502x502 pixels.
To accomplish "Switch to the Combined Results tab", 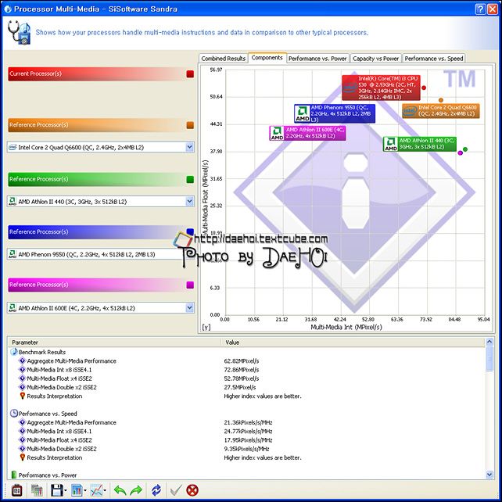I will [223, 59].
